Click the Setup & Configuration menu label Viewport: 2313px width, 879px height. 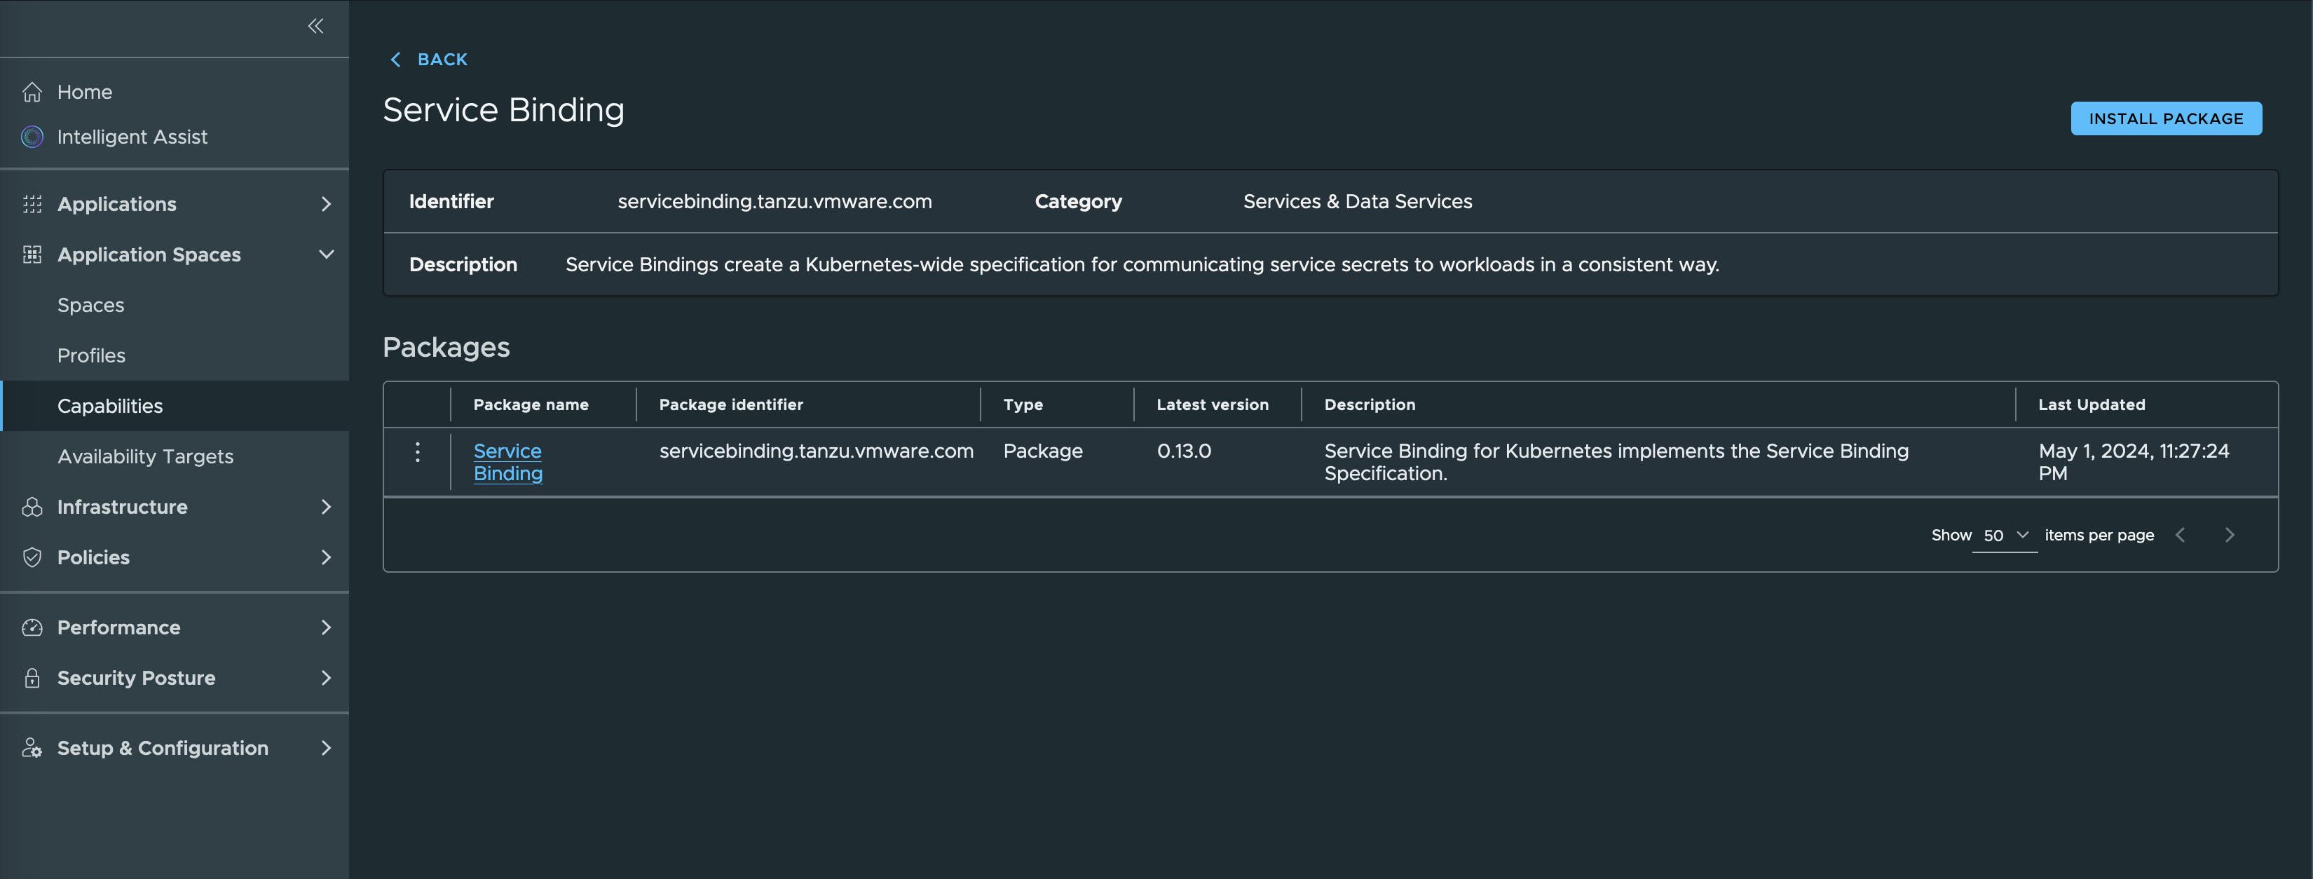[163, 747]
